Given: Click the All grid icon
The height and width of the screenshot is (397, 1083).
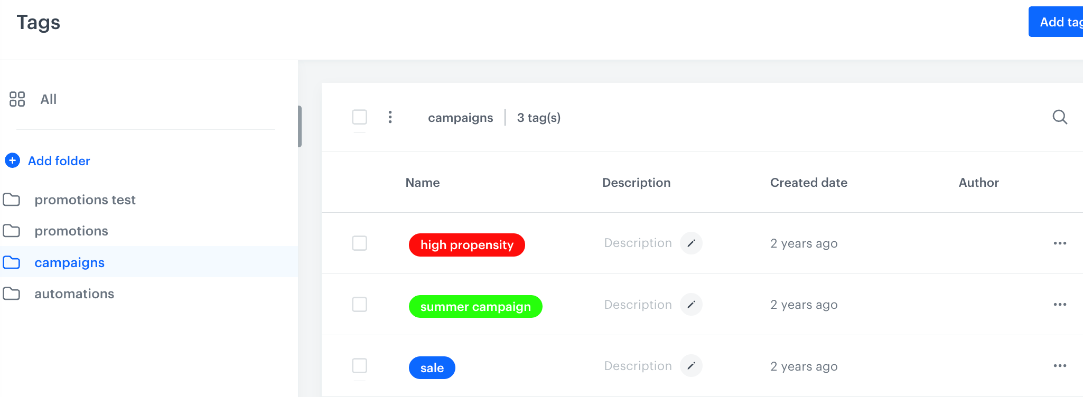Looking at the screenshot, I should [17, 99].
